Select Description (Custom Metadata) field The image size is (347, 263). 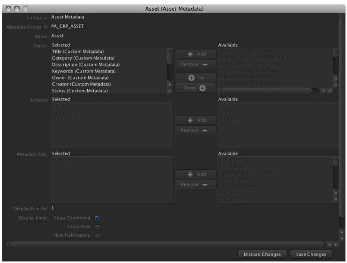pos(86,65)
